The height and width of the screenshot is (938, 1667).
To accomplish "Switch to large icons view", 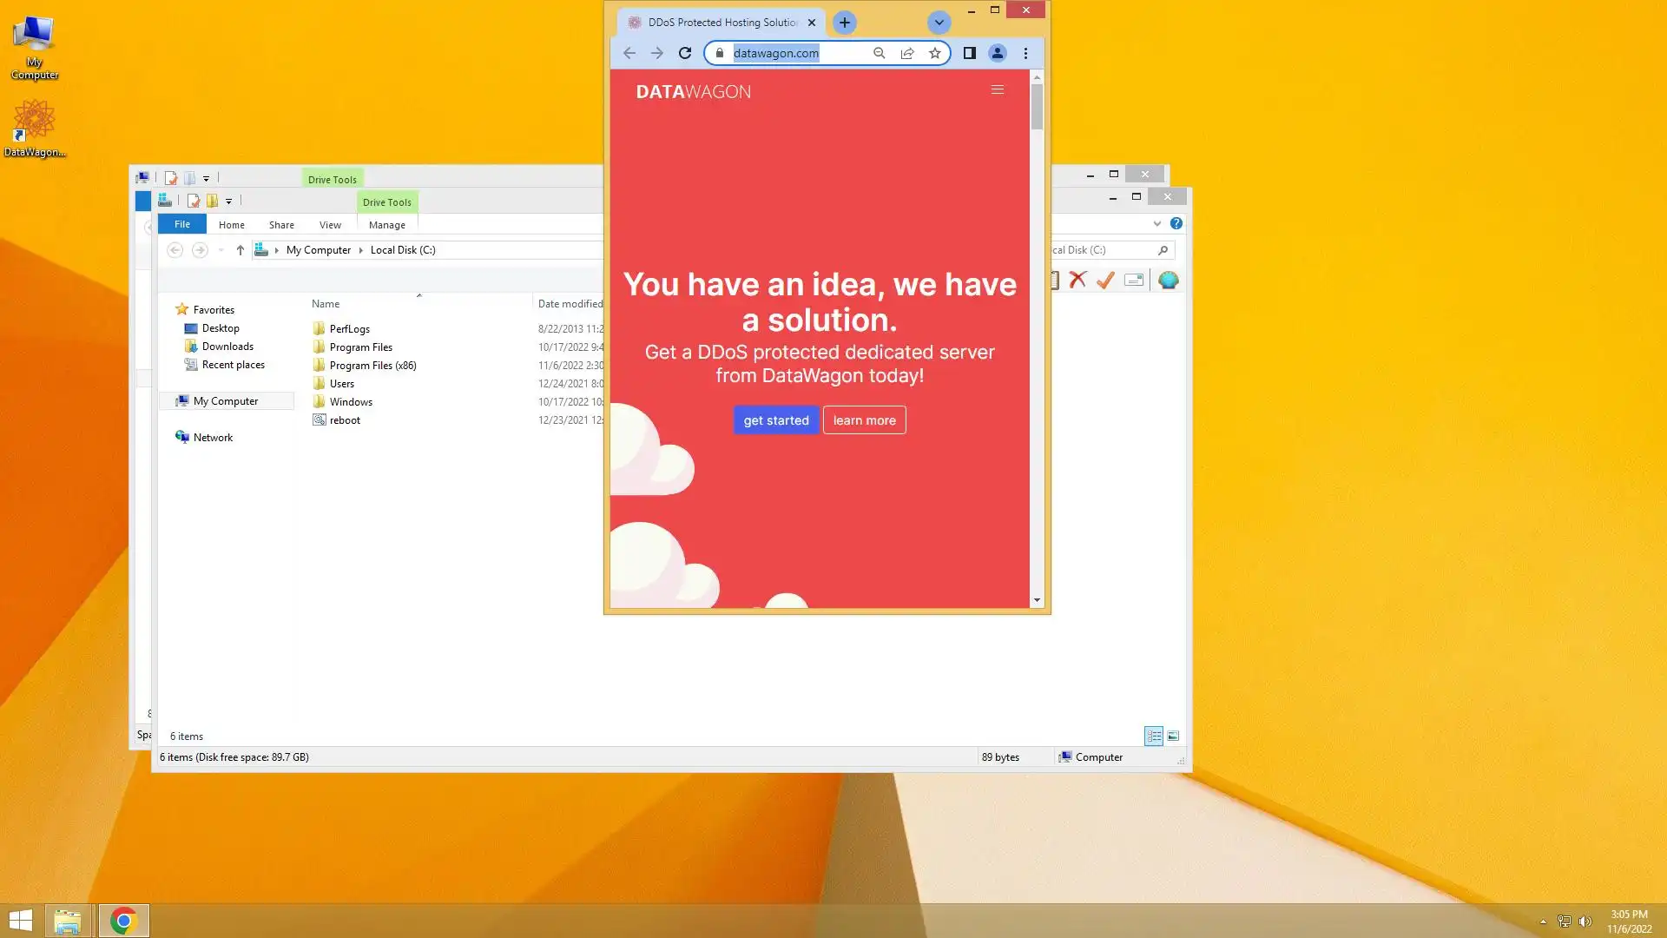I will pyautogui.click(x=1173, y=736).
